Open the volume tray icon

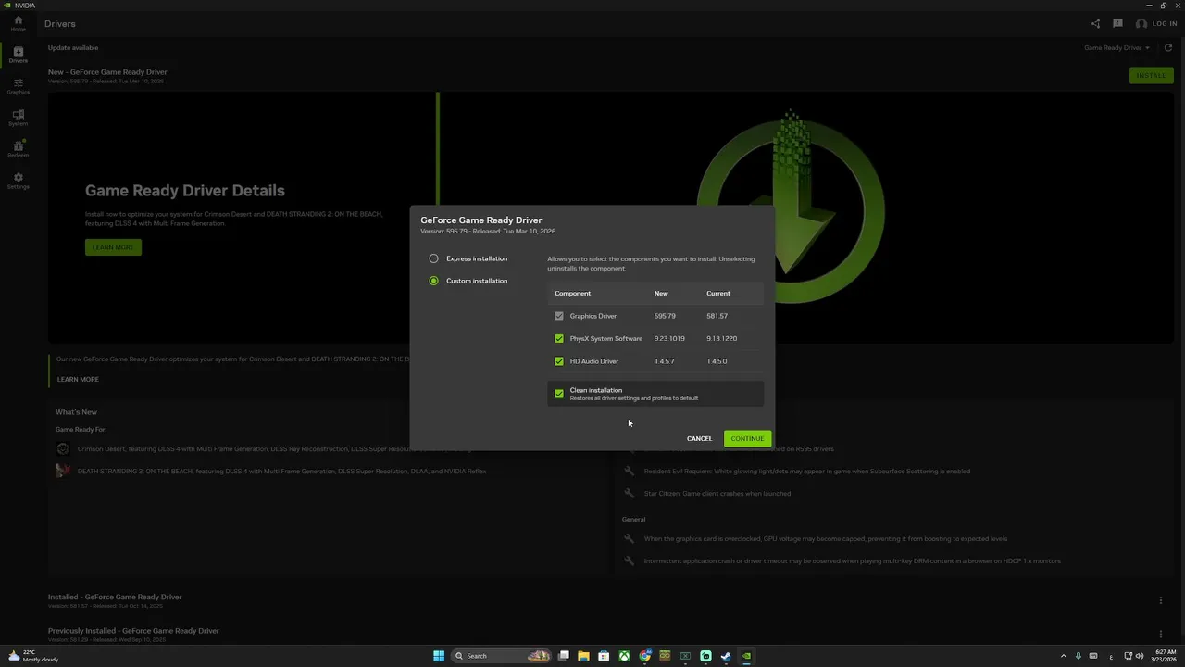1139,656
